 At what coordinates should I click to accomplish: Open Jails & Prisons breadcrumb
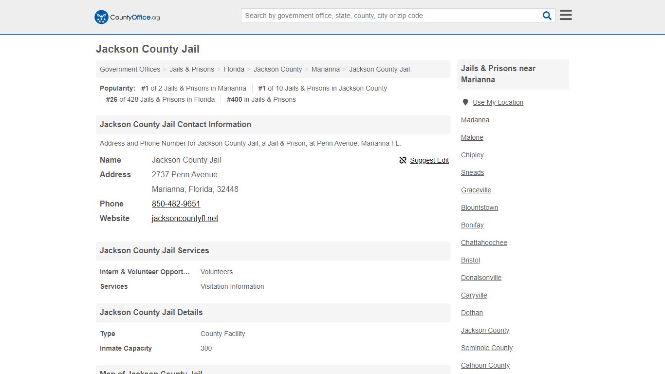pyautogui.click(x=192, y=69)
